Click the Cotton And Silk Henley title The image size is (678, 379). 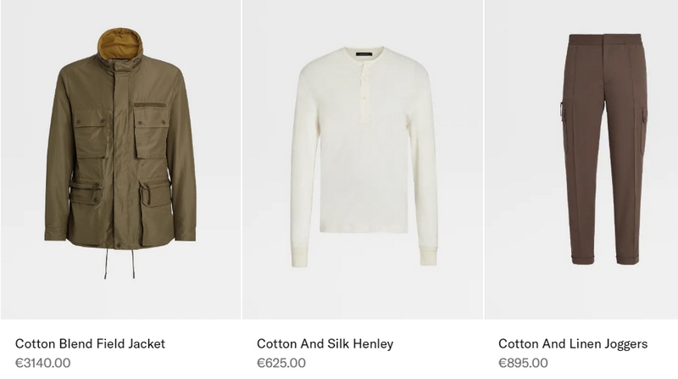[325, 343]
